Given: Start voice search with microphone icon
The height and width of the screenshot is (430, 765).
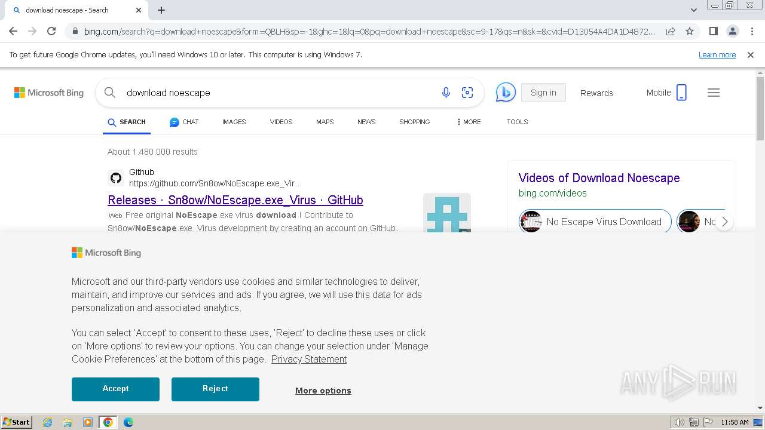Looking at the screenshot, I should point(446,93).
